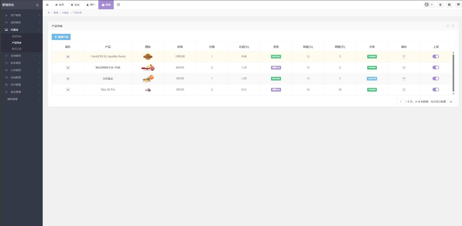Toggle 上架 switch for 1 Inch product
This screenshot has width=462, height=226.
(x=435, y=56)
